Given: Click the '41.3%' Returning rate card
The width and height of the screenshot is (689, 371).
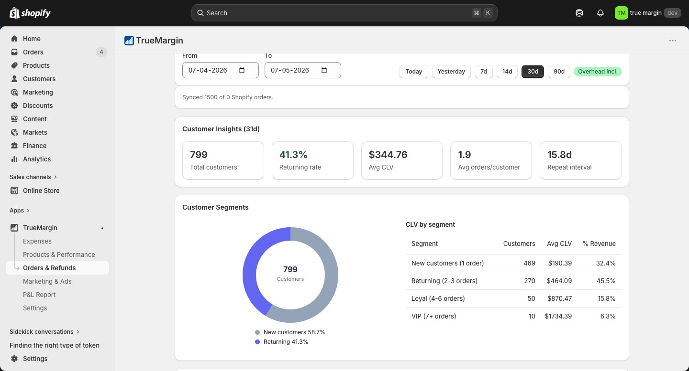Looking at the screenshot, I should pyautogui.click(x=312, y=160).
